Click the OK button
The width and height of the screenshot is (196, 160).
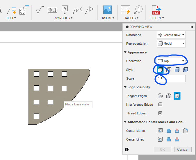(x=163, y=149)
